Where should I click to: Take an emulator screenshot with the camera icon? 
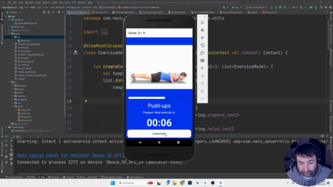pos(202,61)
